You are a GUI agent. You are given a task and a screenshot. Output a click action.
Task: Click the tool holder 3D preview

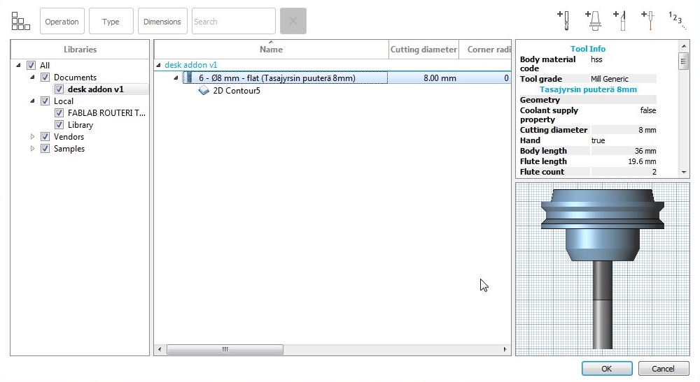(602, 269)
